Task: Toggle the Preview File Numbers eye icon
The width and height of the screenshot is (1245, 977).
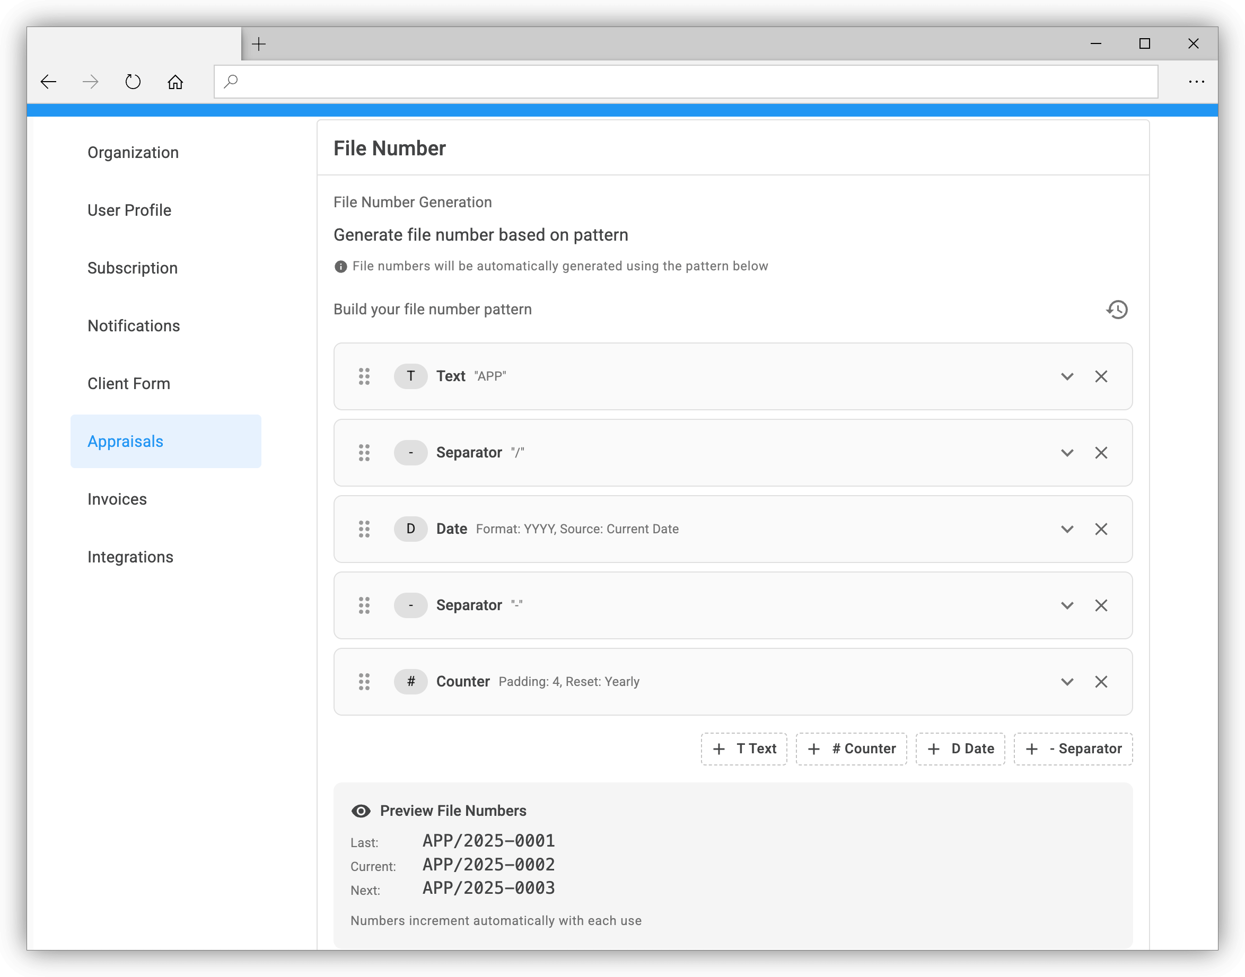Action: tap(361, 811)
